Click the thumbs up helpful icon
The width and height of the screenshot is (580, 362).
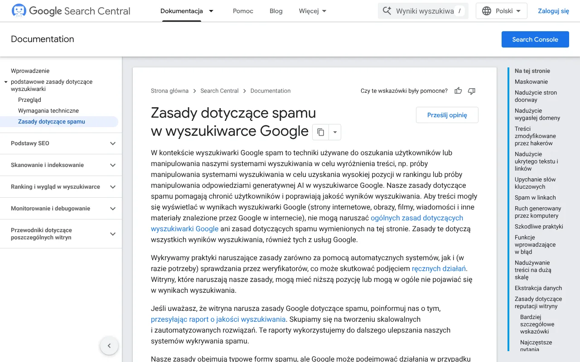coord(458,91)
